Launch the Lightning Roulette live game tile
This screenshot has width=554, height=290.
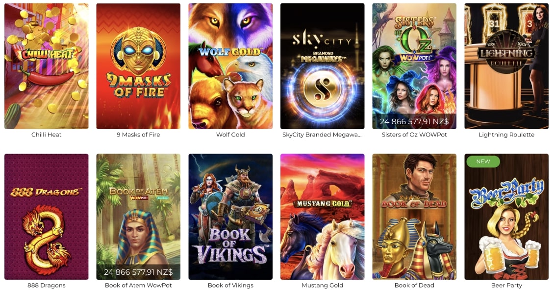[x=506, y=66]
